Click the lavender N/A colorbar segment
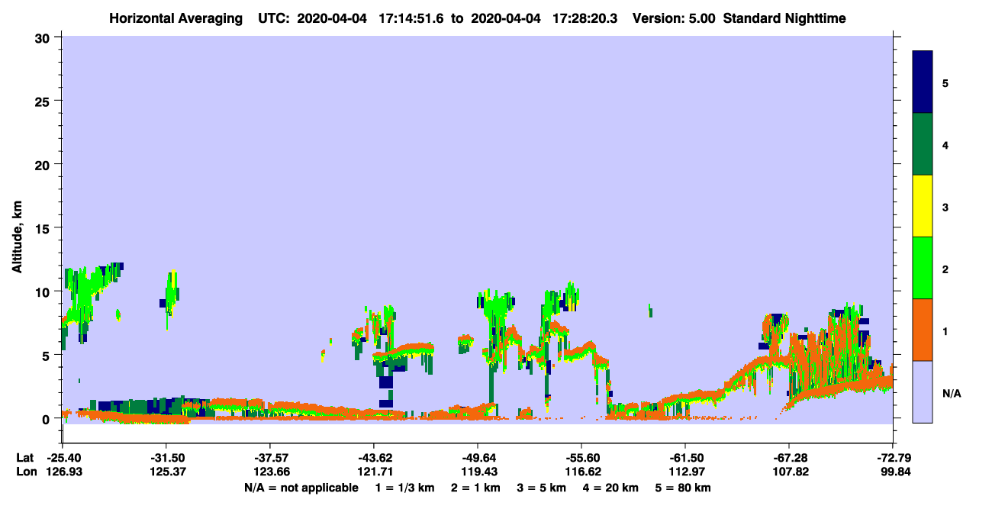This screenshot has width=992, height=509. click(923, 391)
